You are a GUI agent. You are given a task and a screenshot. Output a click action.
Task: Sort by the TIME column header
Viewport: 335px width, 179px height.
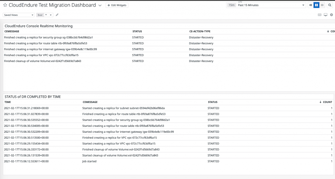click(8, 102)
